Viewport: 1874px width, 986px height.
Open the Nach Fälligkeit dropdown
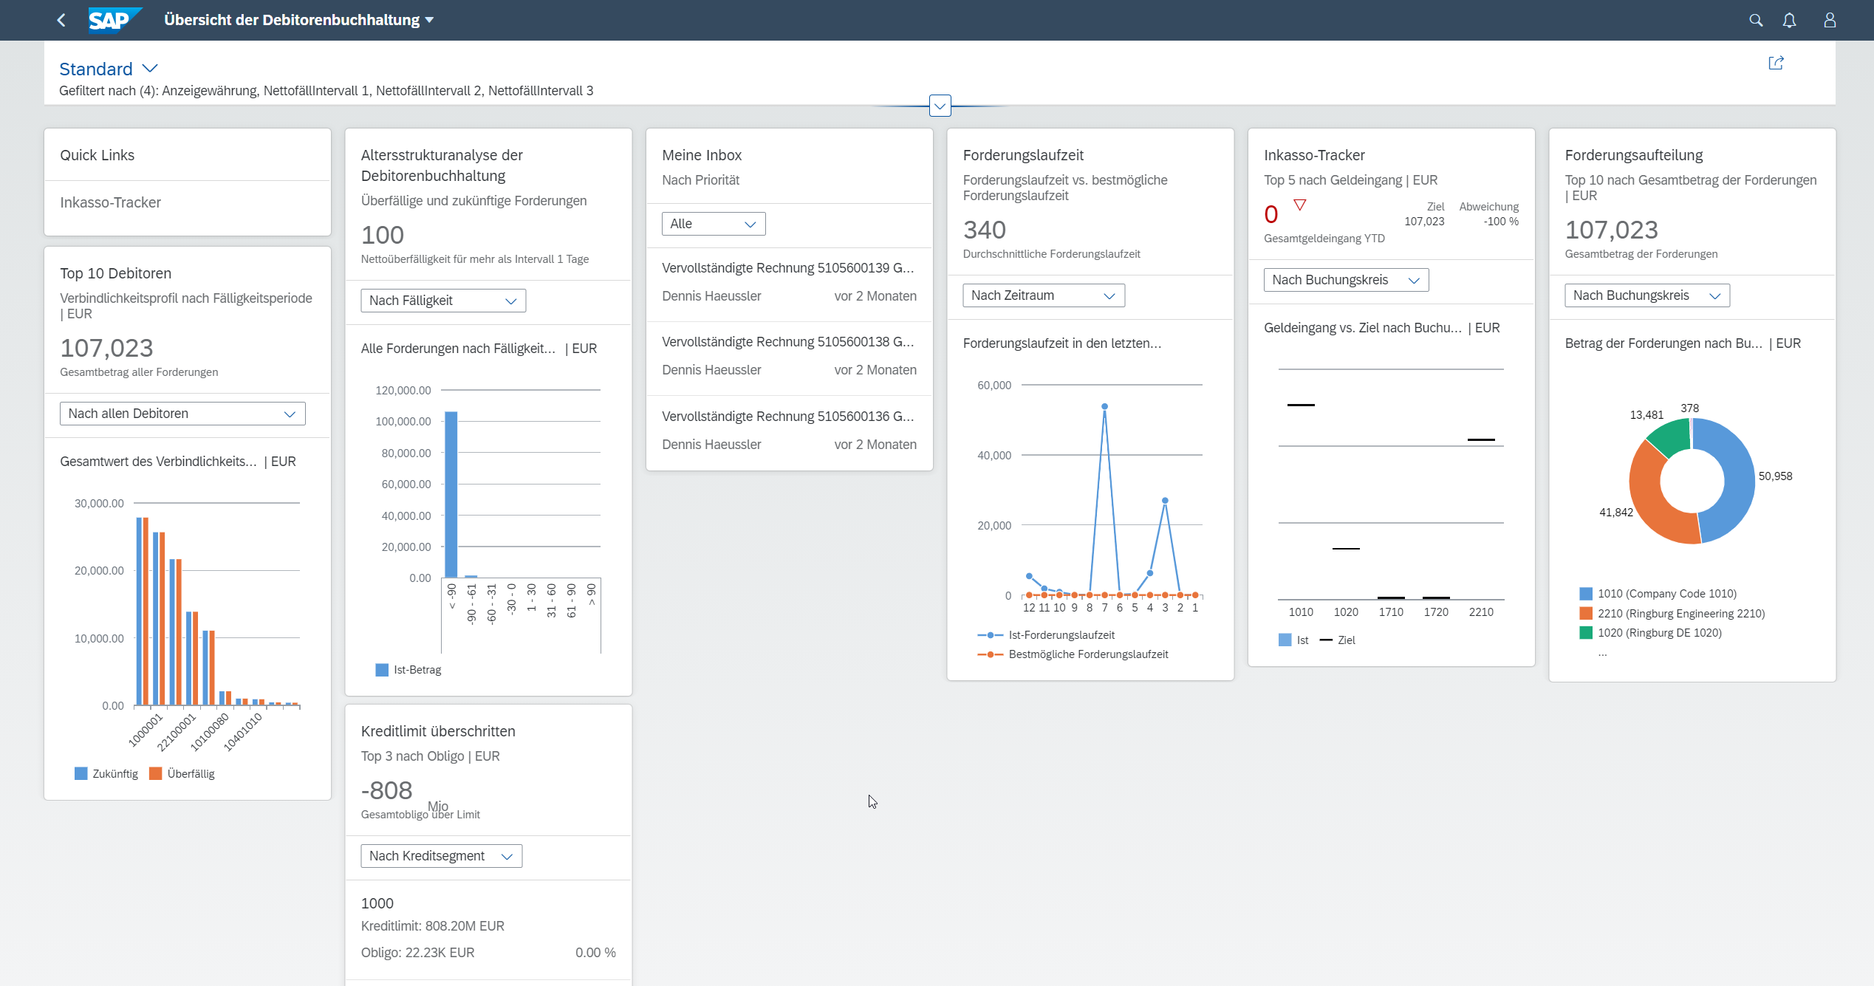point(443,301)
